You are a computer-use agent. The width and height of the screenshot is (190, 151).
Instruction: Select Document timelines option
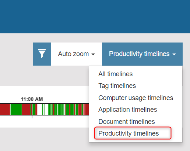coord(127,122)
